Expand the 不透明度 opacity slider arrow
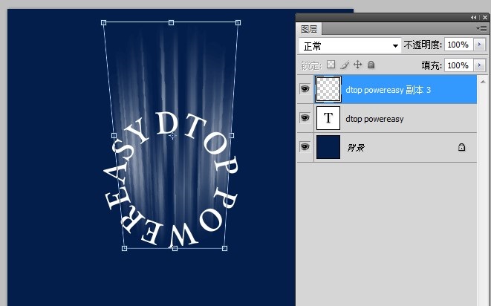The width and height of the screenshot is (491, 306). pos(480,45)
